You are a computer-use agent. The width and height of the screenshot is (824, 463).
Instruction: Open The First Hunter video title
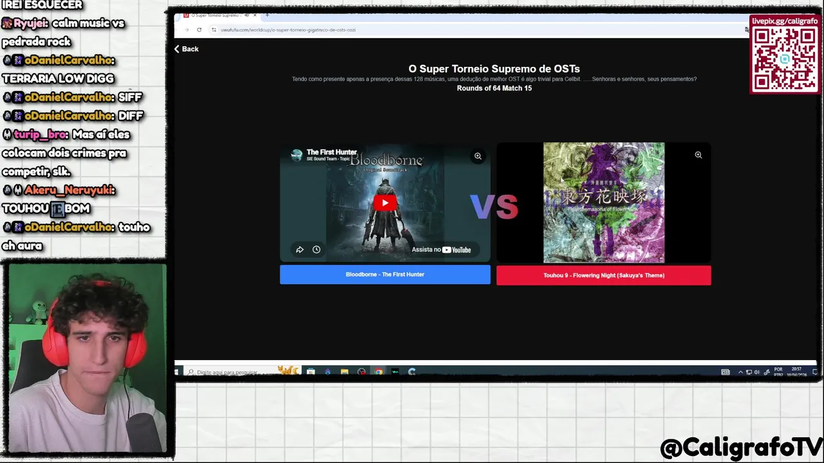[x=332, y=152]
